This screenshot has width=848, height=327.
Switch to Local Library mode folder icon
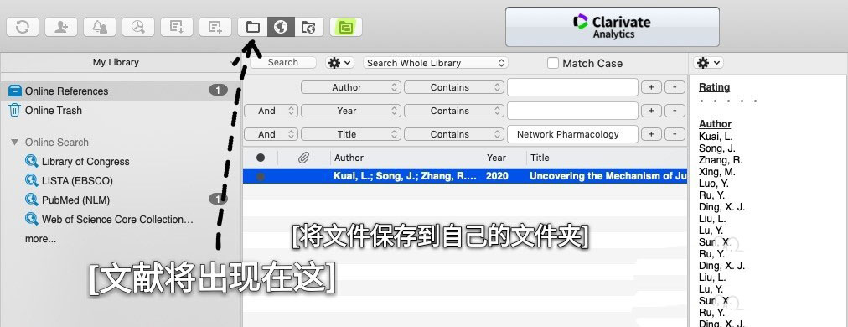pyautogui.click(x=252, y=27)
